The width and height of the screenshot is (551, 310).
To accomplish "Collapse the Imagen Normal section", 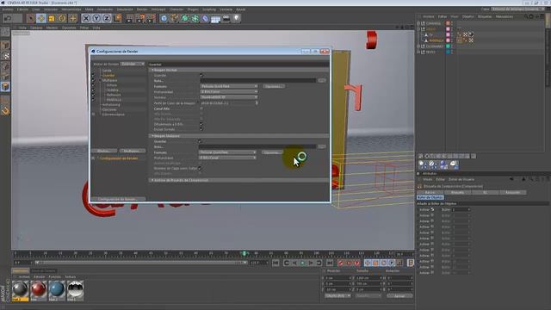I will click(x=152, y=70).
